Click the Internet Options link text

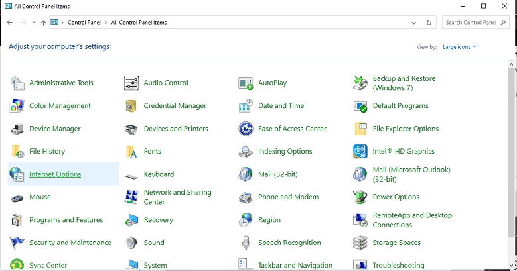pos(55,174)
